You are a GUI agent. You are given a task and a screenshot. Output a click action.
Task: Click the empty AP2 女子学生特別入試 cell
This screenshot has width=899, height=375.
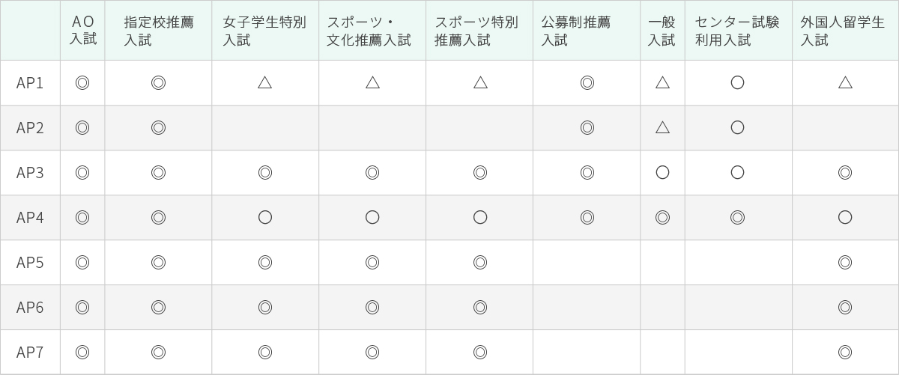[265, 128]
